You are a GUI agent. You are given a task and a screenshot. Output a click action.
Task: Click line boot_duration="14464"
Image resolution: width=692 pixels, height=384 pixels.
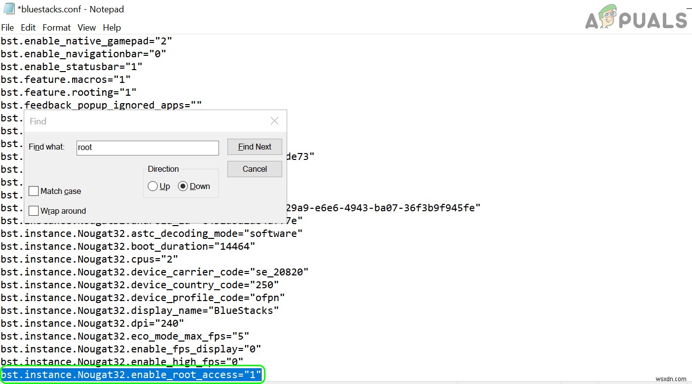click(128, 246)
